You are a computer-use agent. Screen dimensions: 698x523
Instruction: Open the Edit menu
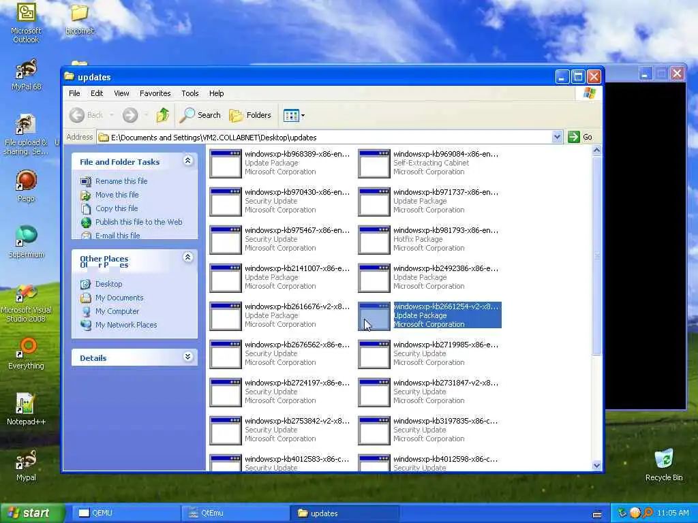97,93
